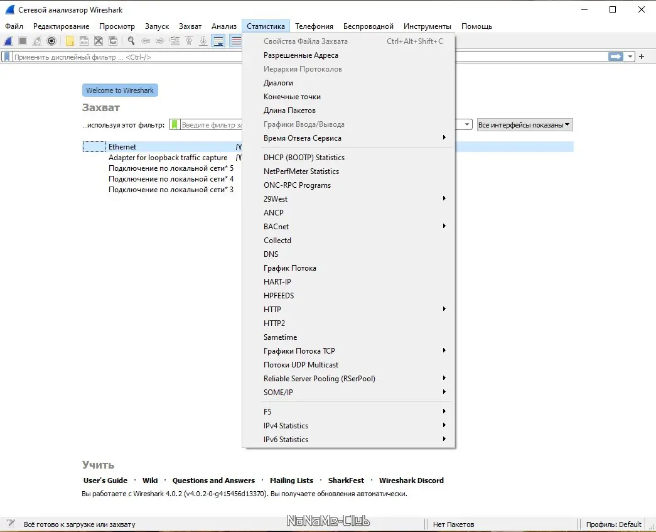
Task: Expand Reliable Server Pooling (RSerPool) submenu
Action: [348, 378]
